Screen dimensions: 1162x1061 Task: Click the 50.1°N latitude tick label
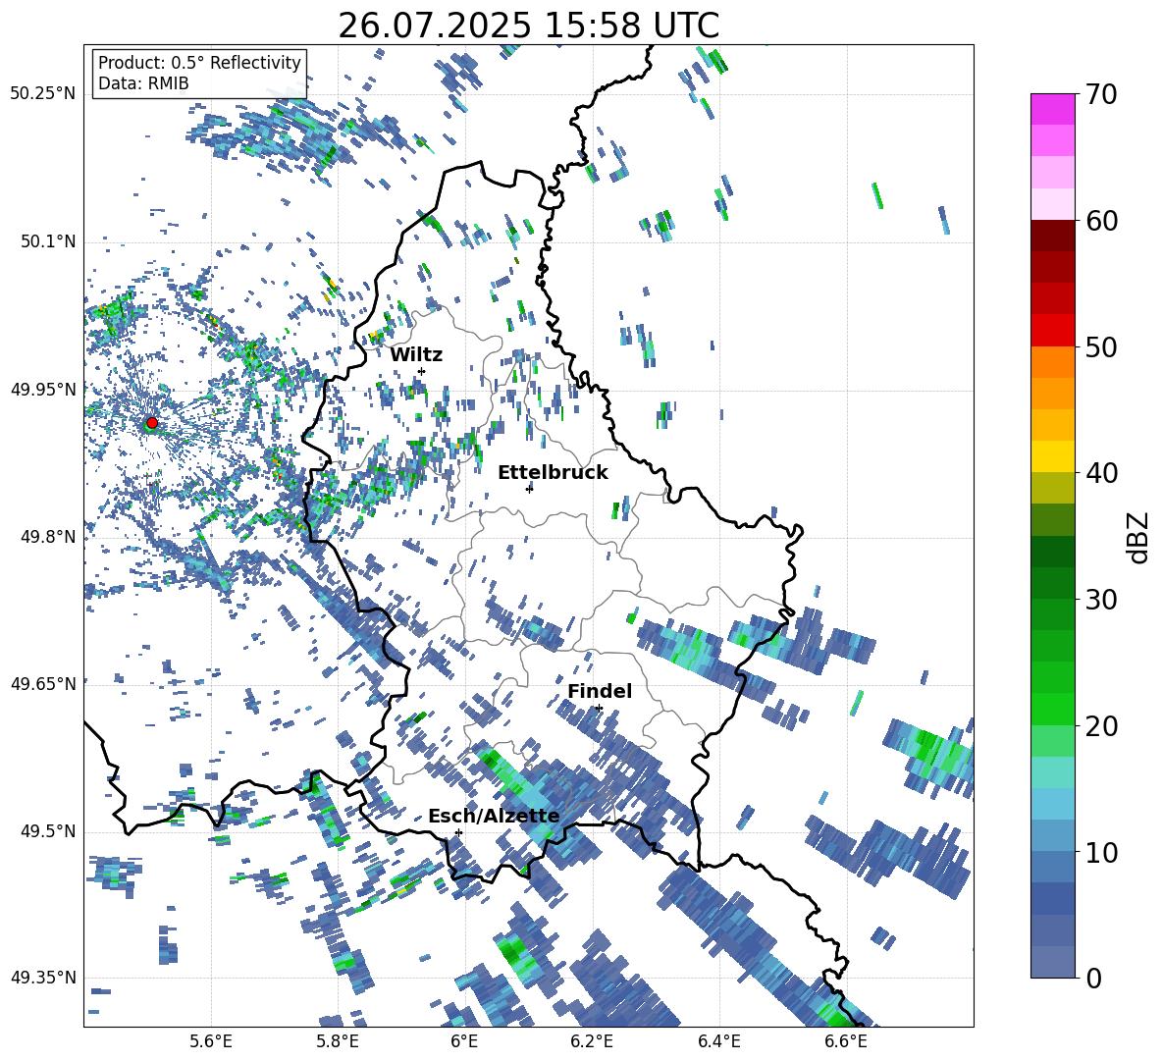tap(47, 241)
